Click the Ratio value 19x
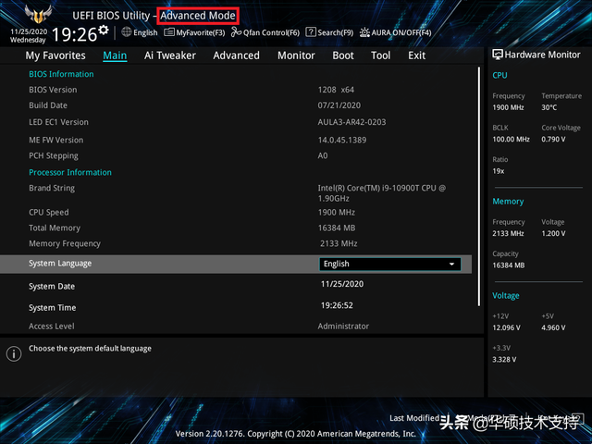Viewport: 592px width, 444px height. click(498, 171)
